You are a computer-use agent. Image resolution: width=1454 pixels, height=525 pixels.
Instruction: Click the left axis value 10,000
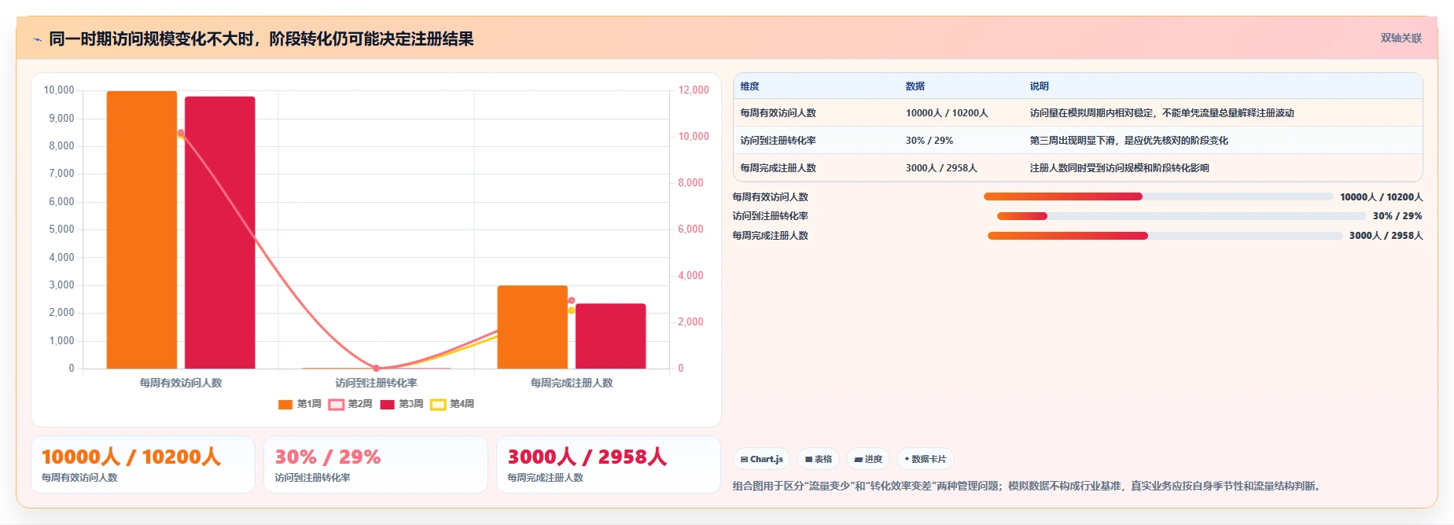point(59,90)
